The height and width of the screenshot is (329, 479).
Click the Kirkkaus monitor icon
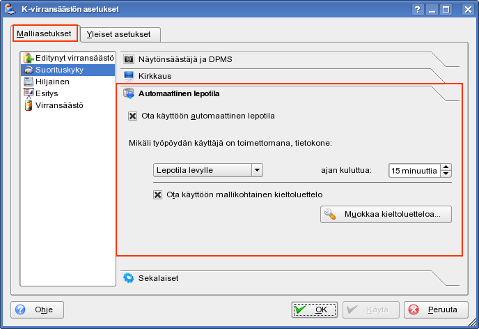pyautogui.click(x=128, y=75)
